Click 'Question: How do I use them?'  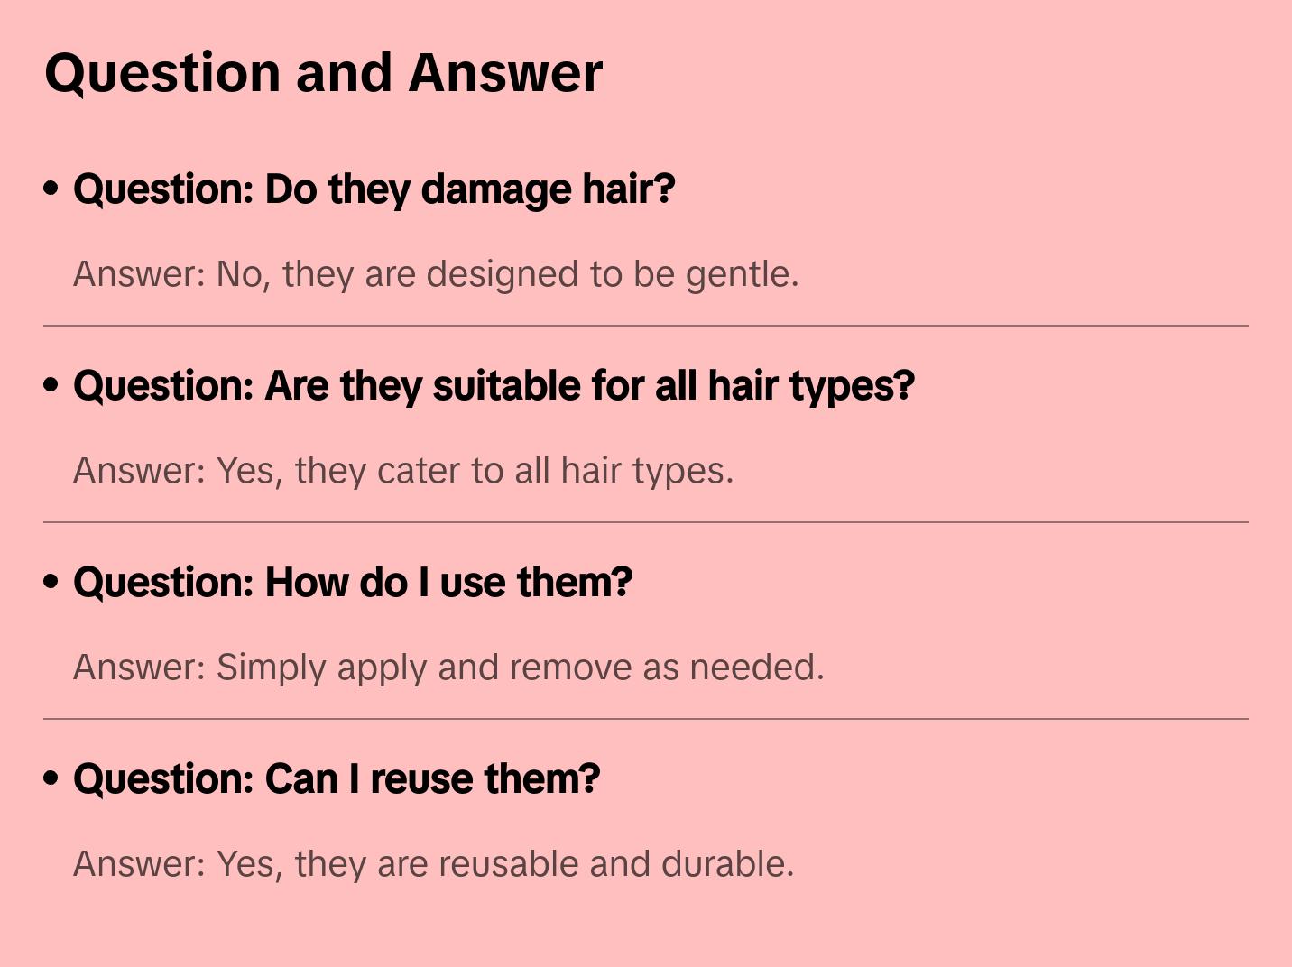[x=353, y=583]
